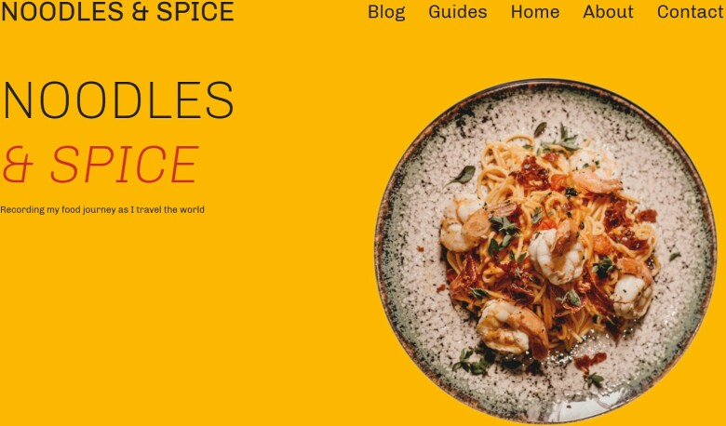This screenshot has width=726, height=426.
Task: Click the ampersand in the header logo
Action: pyautogui.click(x=140, y=11)
